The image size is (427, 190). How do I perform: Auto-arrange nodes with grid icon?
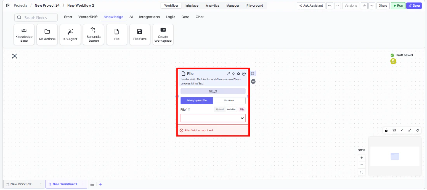[x=394, y=130]
